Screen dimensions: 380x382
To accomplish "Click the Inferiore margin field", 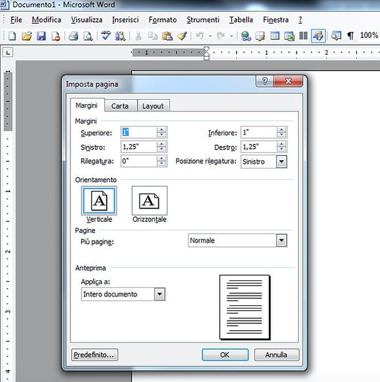I will click(x=259, y=132).
